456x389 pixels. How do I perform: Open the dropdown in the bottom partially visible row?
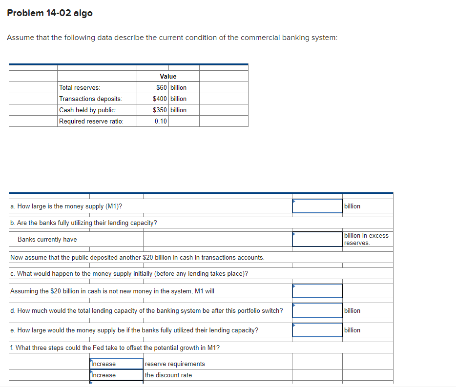tap(116, 385)
